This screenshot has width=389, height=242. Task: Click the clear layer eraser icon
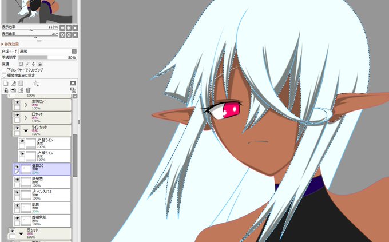21,90
